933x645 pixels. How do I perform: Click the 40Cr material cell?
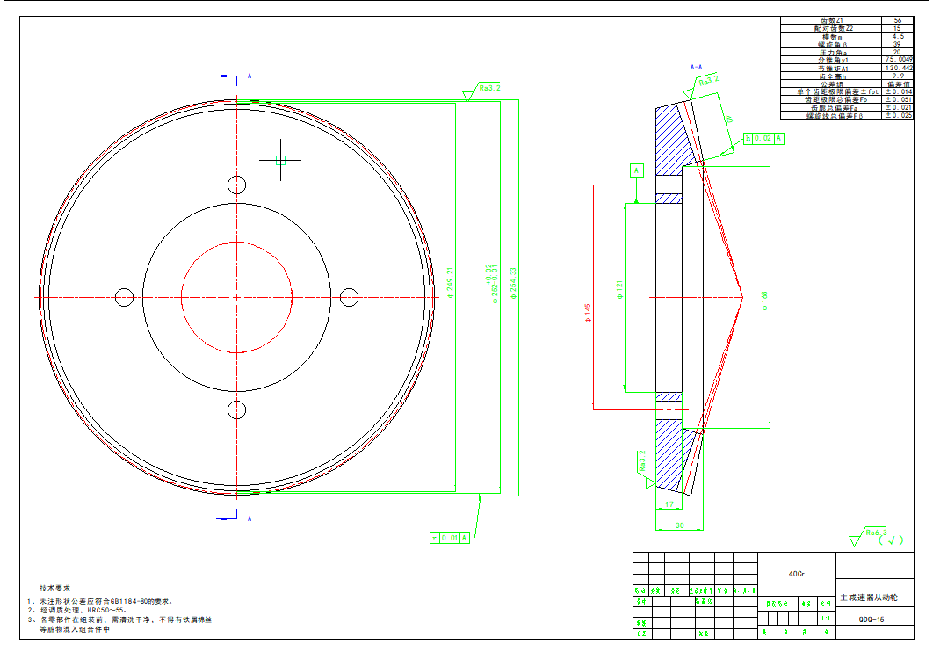[x=796, y=573]
